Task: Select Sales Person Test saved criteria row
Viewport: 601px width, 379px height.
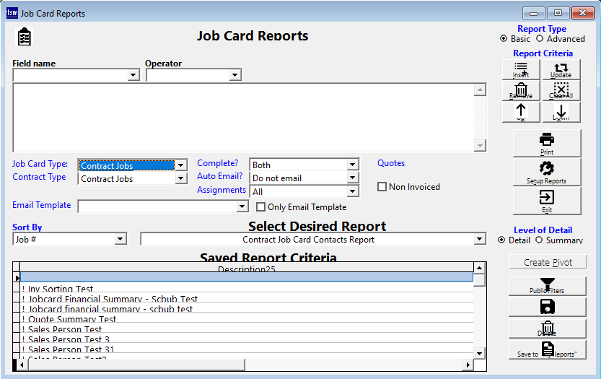Action: 65,330
